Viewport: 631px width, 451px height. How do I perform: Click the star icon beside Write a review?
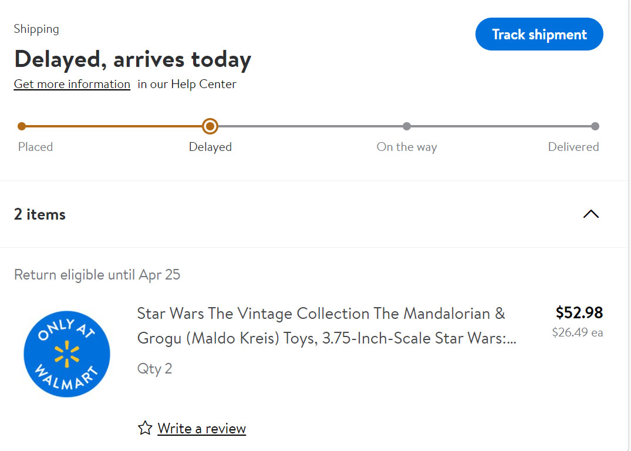145,428
